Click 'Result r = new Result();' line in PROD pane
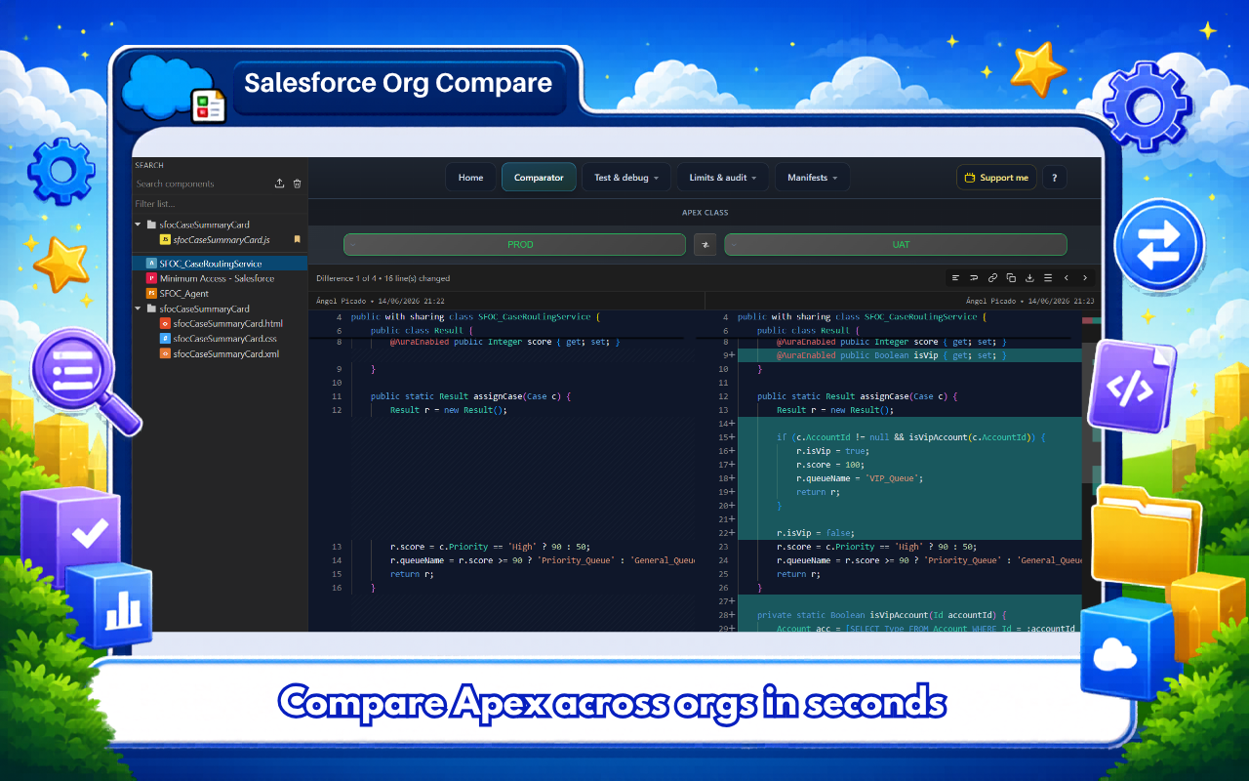1249x781 pixels. pos(449,410)
